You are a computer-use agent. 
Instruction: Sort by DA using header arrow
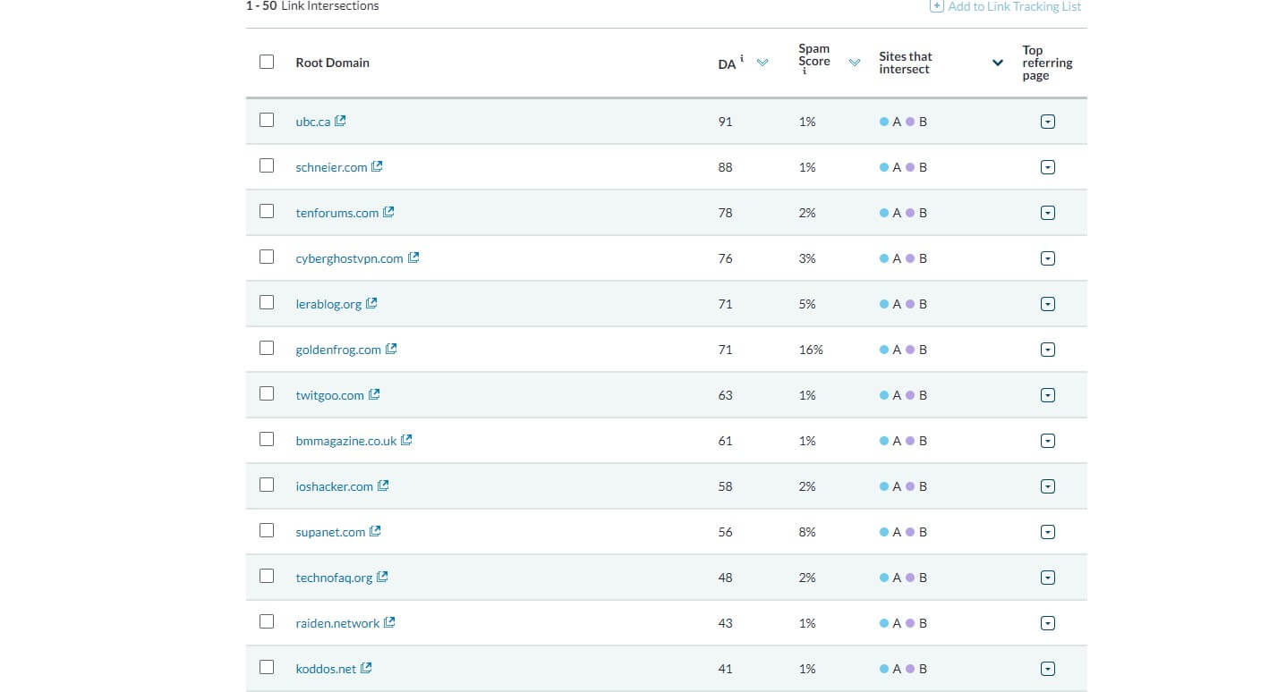click(x=762, y=63)
